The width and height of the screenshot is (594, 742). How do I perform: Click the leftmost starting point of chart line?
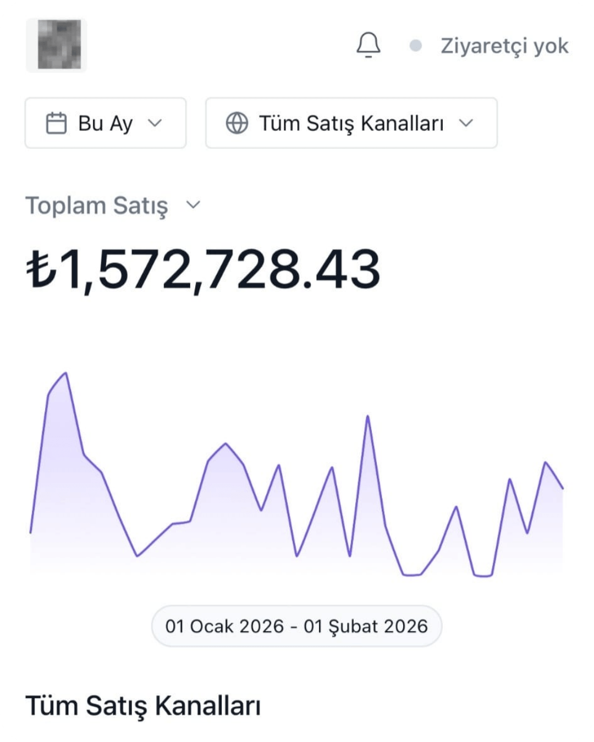point(31,531)
